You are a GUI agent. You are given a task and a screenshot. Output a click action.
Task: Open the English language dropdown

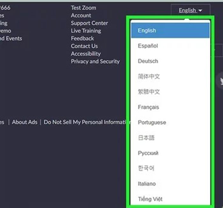pos(190,11)
